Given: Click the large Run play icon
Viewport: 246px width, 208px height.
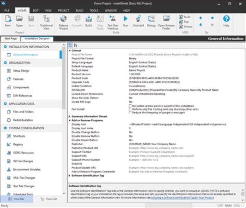Looking at the screenshot, I should [125, 19].
